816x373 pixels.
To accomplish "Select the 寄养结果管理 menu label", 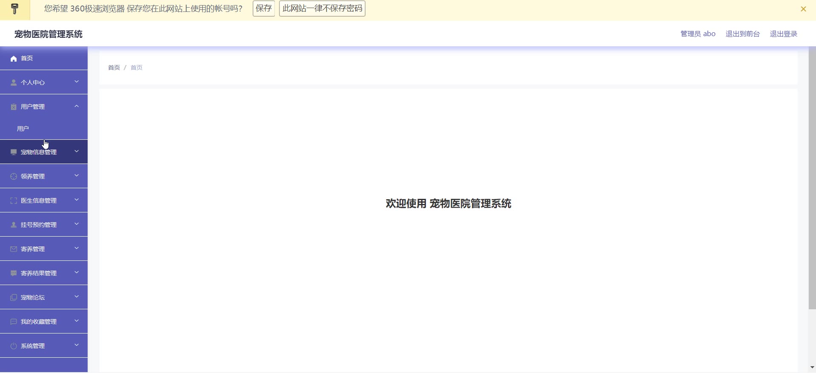I will (x=39, y=273).
